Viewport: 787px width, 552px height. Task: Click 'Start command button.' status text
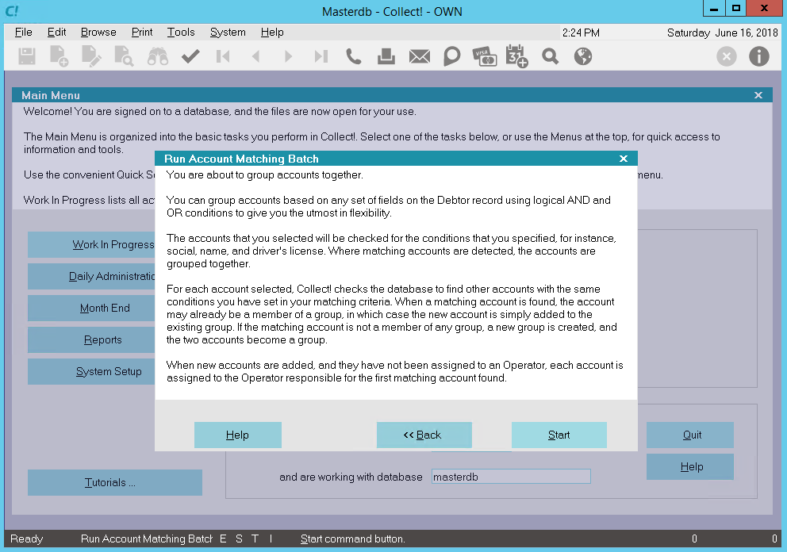point(353,539)
